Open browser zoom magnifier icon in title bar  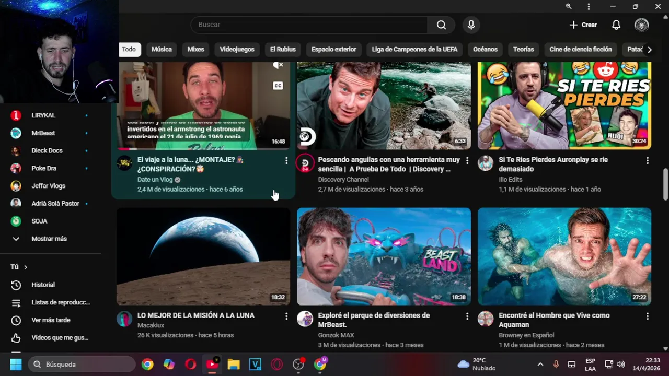click(569, 6)
